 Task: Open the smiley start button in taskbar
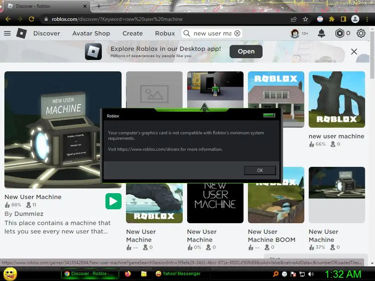10,274
